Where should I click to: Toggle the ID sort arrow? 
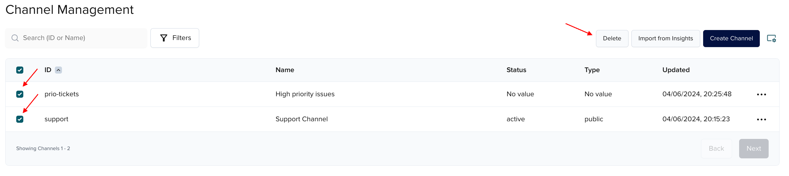tap(58, 70)
